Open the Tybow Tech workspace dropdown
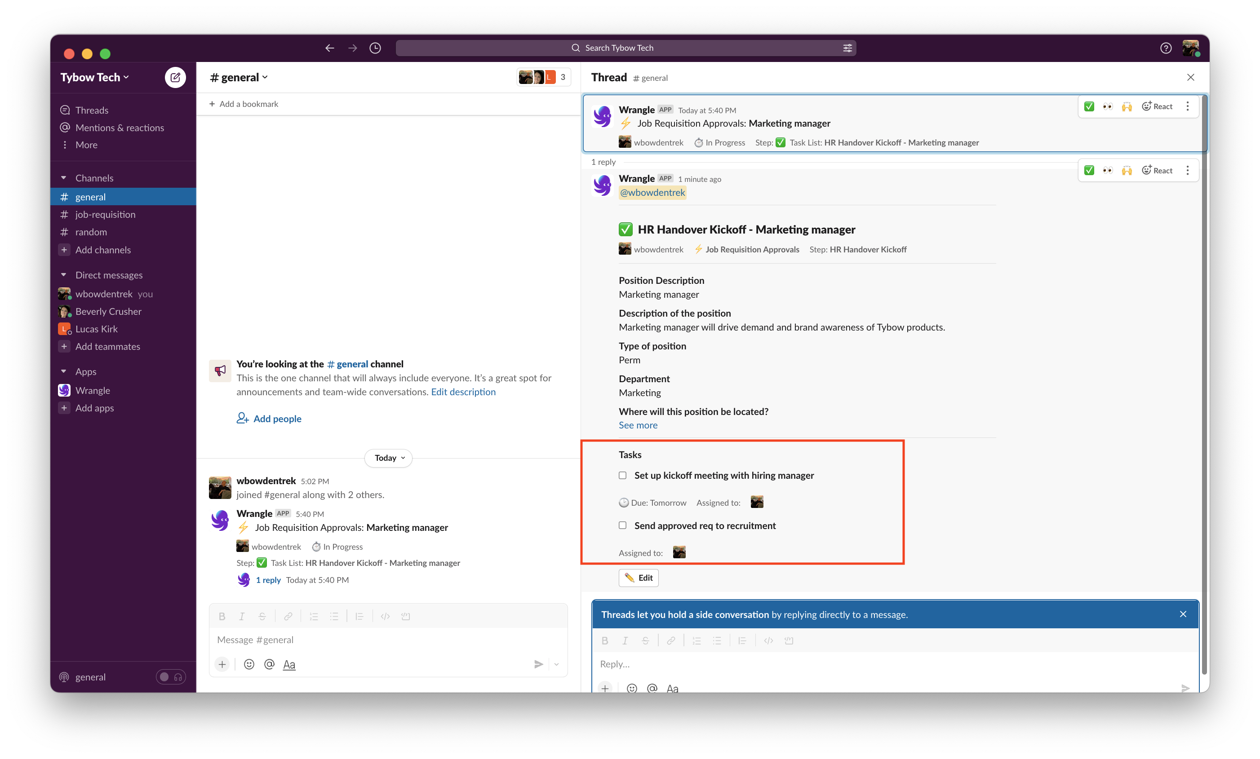 click(95, 77)
